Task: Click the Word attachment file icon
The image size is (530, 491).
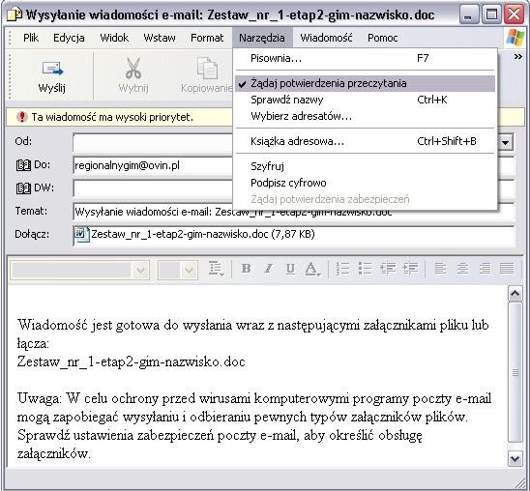Action: [x=81, y=234]
